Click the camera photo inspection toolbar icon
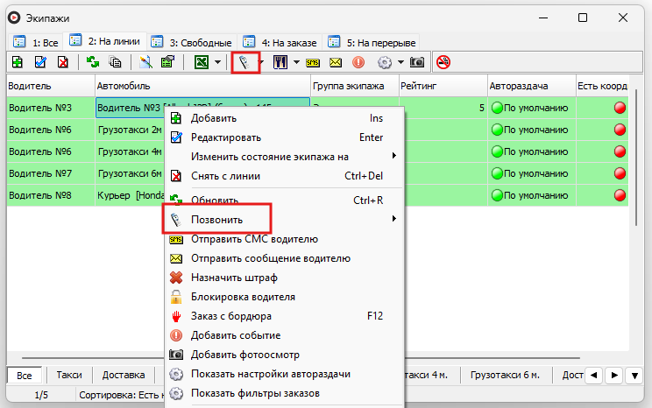 click(x=417, y=62)
